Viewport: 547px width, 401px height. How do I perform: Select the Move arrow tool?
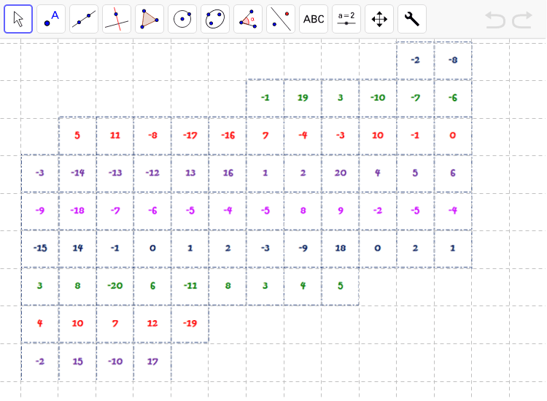(18, 19)
